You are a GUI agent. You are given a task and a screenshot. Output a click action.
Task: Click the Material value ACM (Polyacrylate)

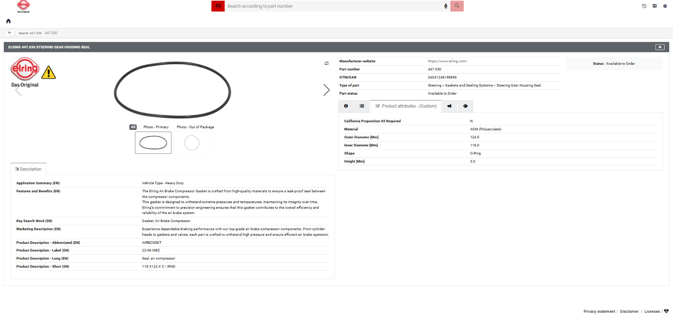coord(485,129)
